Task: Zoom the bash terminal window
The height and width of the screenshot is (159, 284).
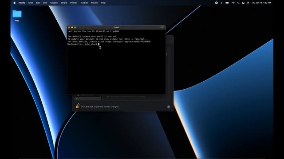Action: [75, 27]
